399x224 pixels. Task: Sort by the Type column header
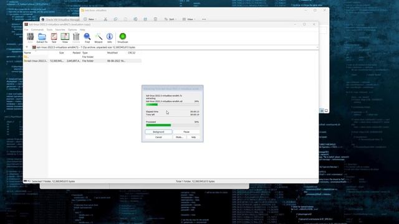click(x=85, y=53)
